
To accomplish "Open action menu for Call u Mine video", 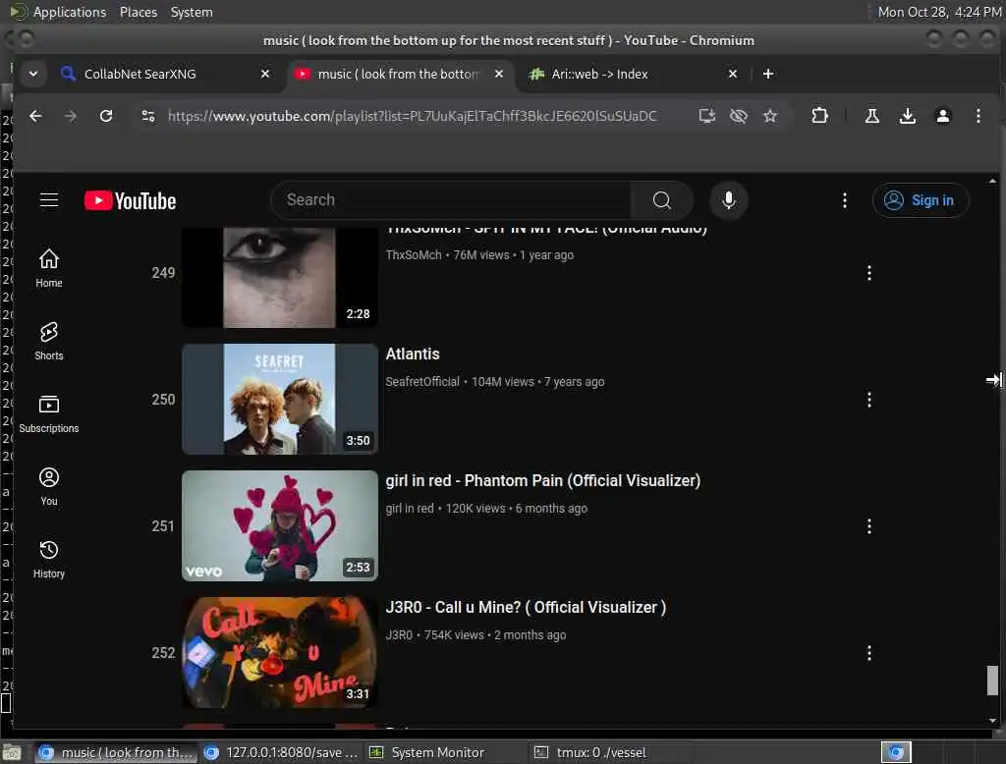I will coord(868,653).
